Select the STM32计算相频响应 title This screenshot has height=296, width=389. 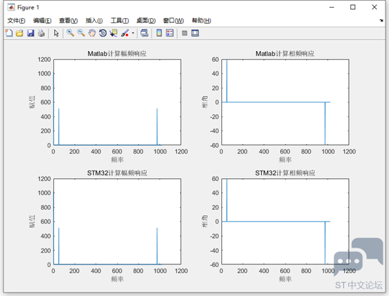(x=285, y=173)
